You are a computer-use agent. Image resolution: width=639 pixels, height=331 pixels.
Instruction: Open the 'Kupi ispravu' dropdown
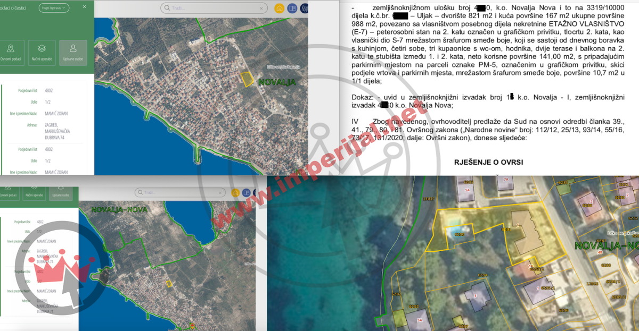click(54, 7)
